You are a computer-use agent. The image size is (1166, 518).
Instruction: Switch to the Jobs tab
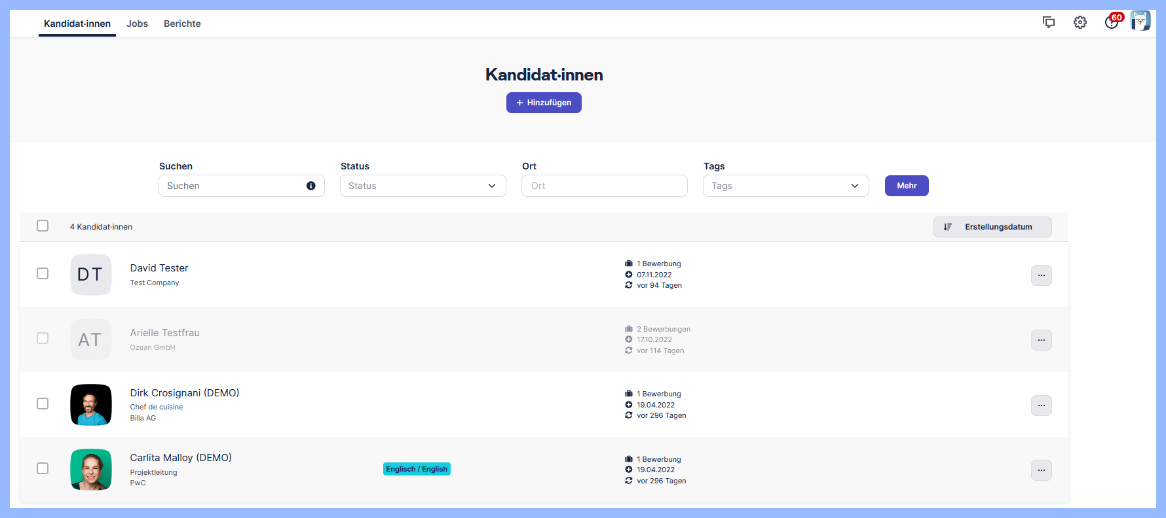click(137, 24)
